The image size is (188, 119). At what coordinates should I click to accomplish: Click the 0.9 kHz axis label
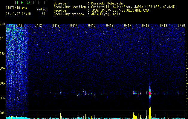2,68
